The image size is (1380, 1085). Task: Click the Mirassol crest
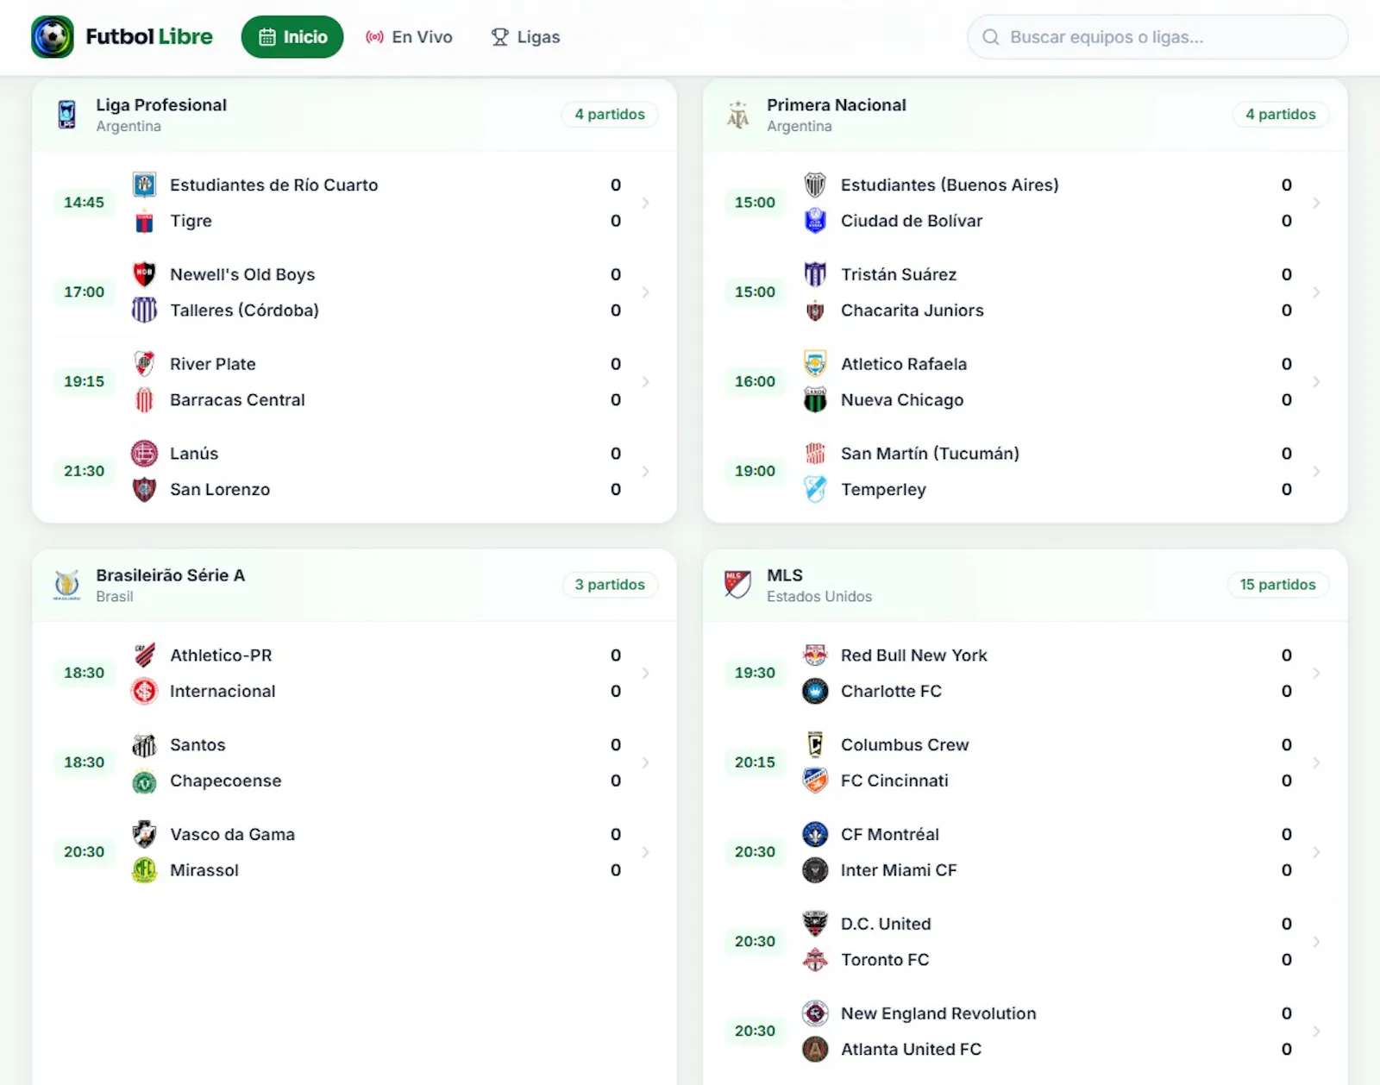[x=144, y=871]
